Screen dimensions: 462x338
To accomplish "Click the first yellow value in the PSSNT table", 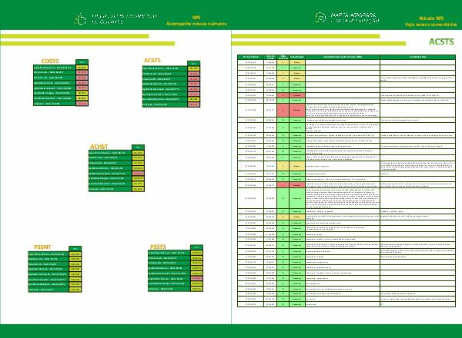I will [x=75, y=253].
